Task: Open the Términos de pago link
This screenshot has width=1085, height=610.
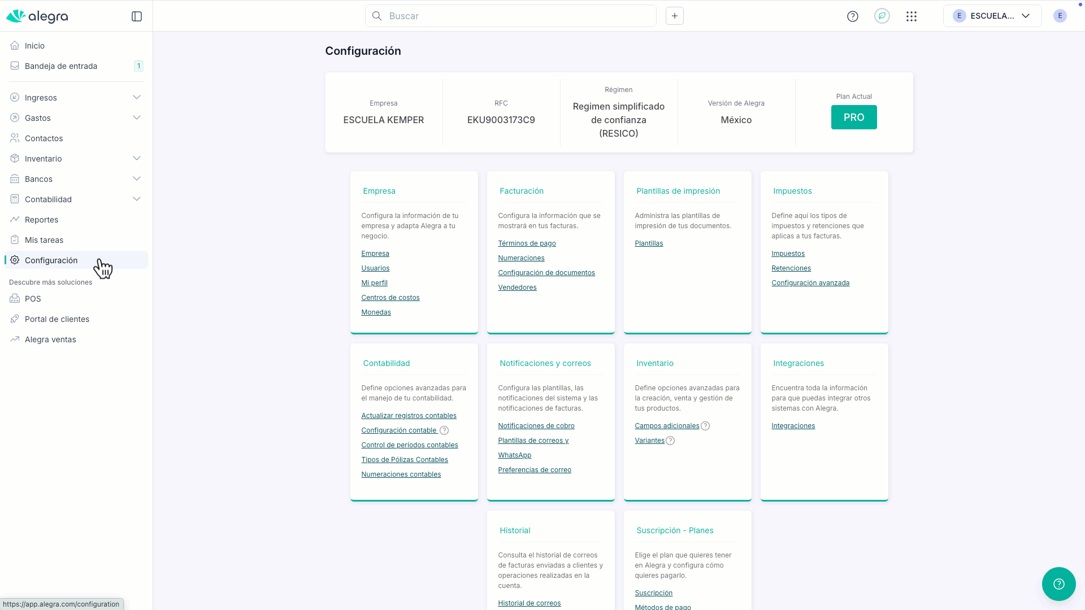Action: point(527,243)
